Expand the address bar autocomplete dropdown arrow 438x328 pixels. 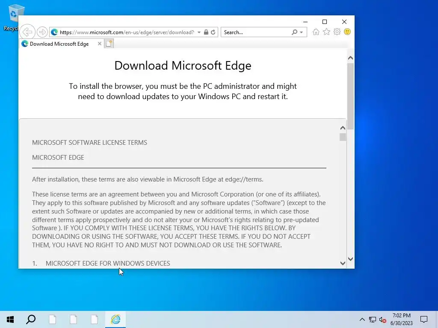[x=199, y=32]
